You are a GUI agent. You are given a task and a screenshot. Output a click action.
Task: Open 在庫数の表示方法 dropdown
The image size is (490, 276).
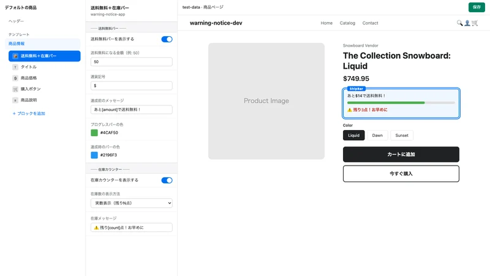pos(132,203)
